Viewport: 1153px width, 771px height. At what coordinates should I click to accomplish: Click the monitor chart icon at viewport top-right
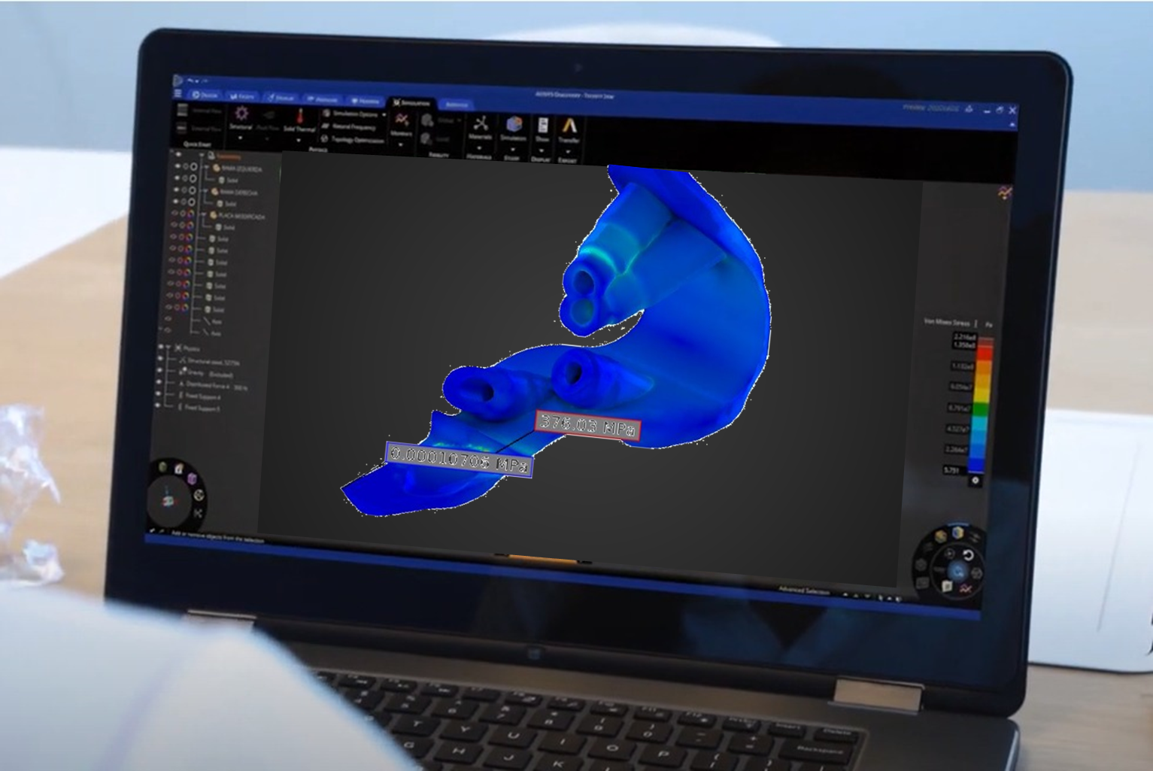tap(1005, 193)
